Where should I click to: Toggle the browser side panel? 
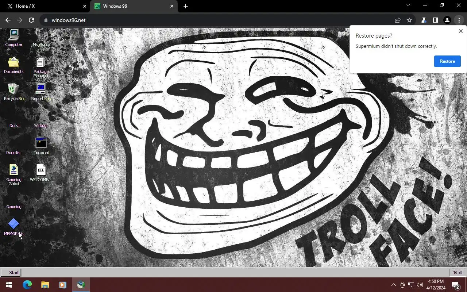coord(435,20)
